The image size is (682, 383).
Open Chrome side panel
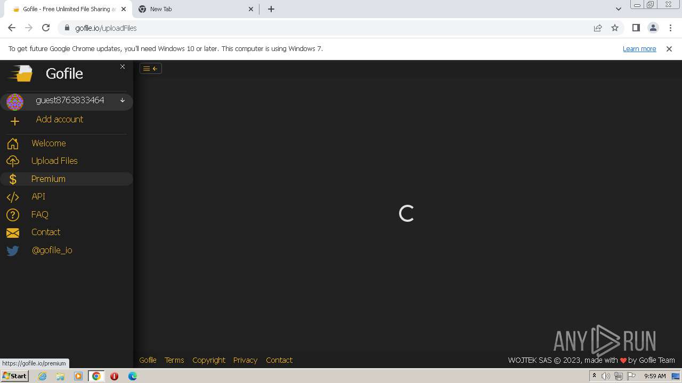636,28
